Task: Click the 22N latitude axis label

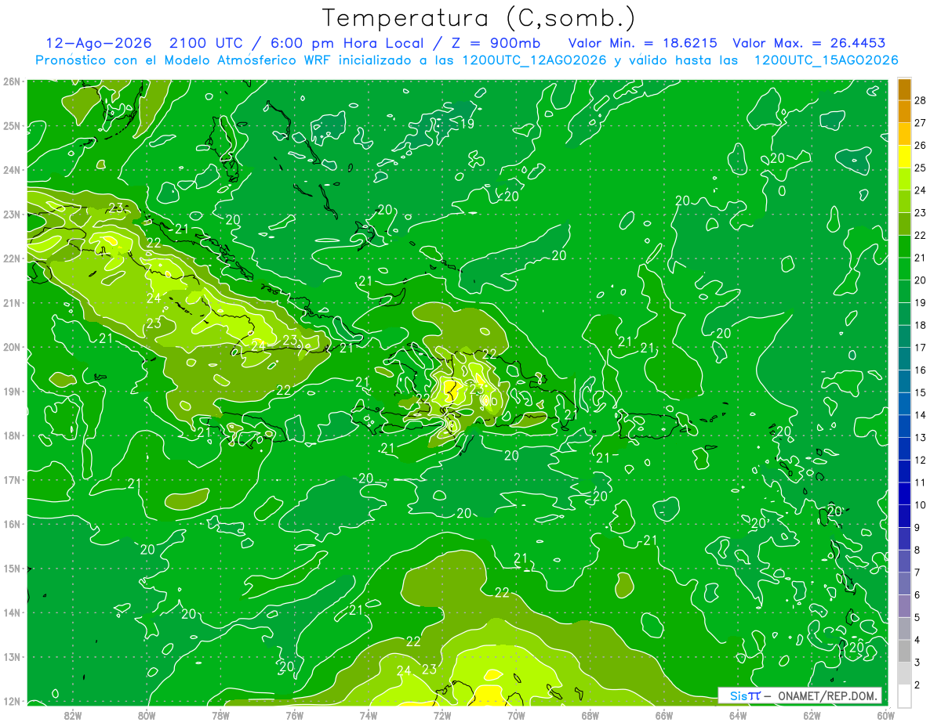Action: 11,258
